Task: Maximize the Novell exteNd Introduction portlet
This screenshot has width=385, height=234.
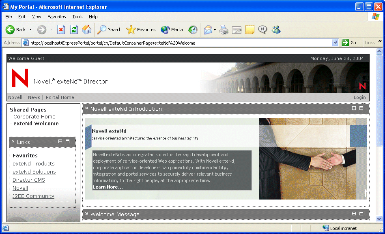Action: 361,108
